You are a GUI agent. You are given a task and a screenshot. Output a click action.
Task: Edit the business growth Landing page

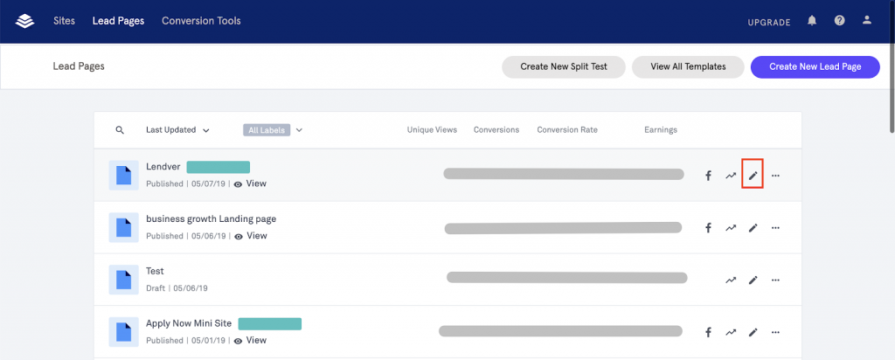point(753,228)
